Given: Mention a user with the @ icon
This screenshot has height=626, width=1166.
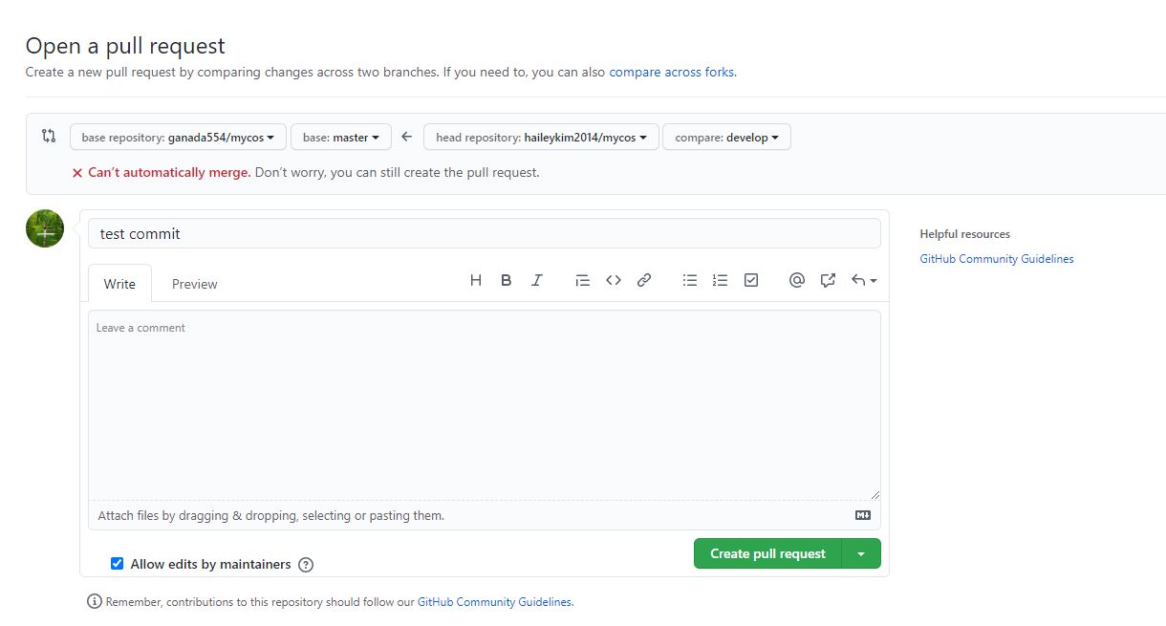Looking at the screenshot, I should pos(797,280).
